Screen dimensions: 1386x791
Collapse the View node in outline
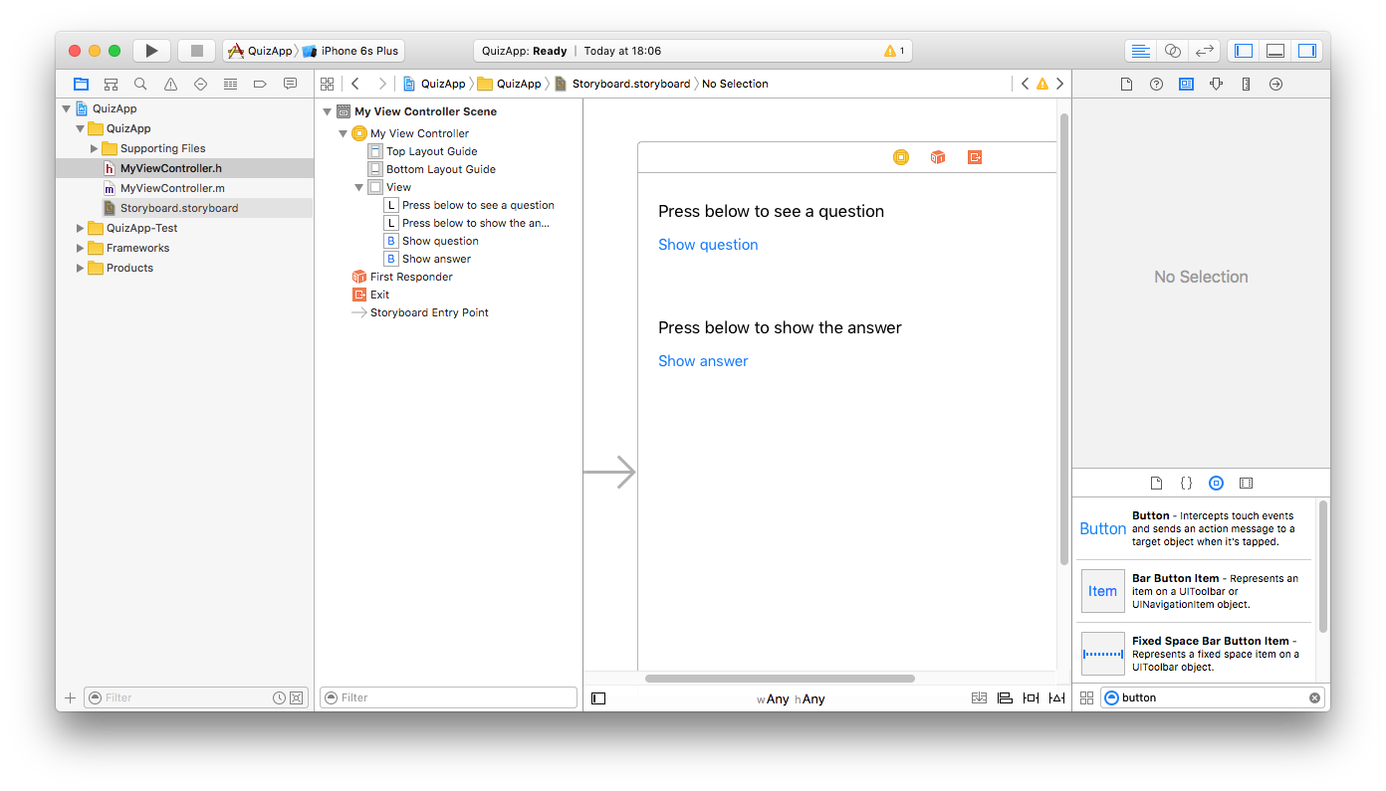[359, 187]
